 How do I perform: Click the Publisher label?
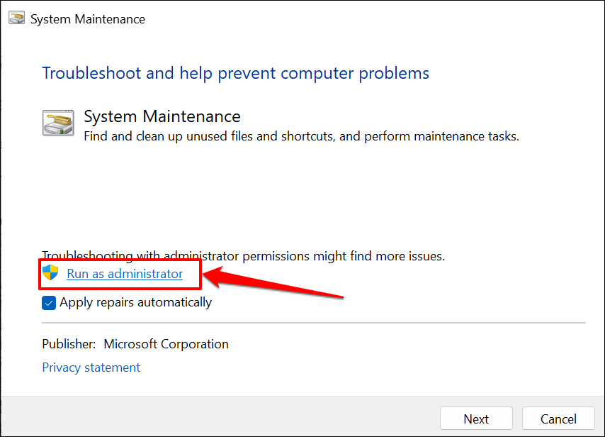click(69, 344)
